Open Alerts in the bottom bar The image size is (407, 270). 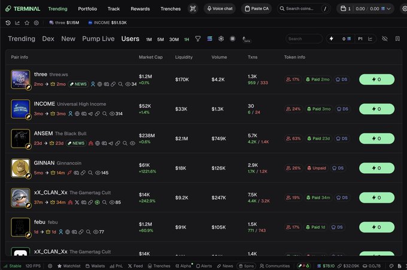point(204,266)
